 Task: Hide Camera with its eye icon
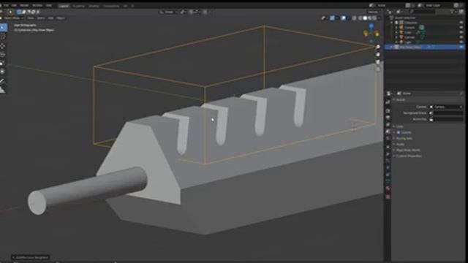click(x=461, y=28)
